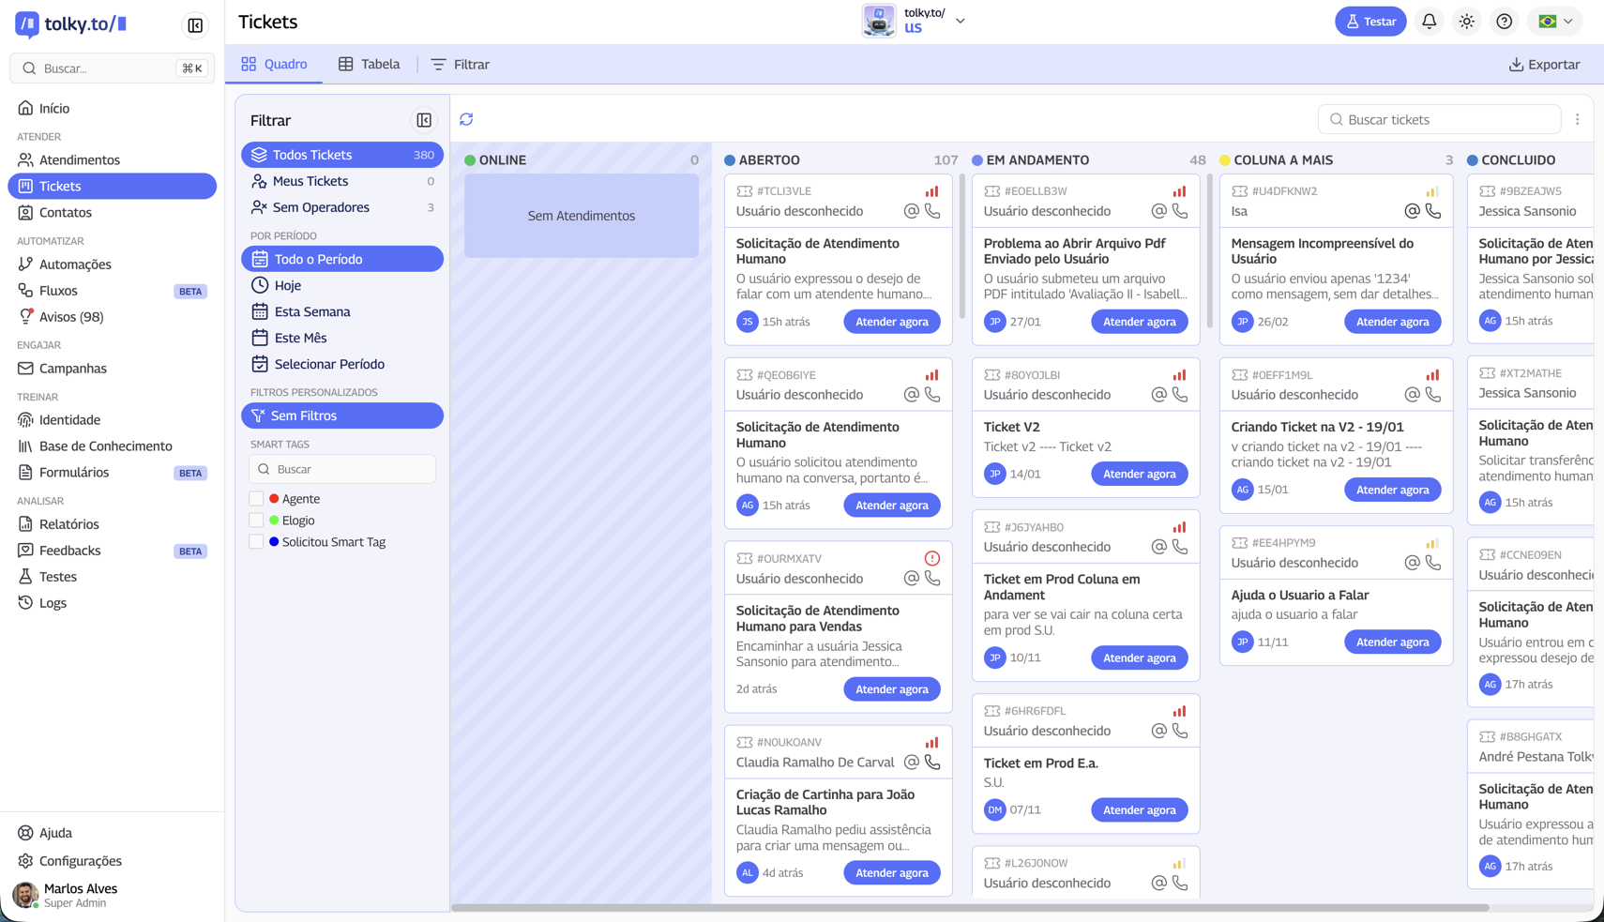Open Atendimentos in the sidebar
This screenshot has height=922, width=1604.
point(80,160)
